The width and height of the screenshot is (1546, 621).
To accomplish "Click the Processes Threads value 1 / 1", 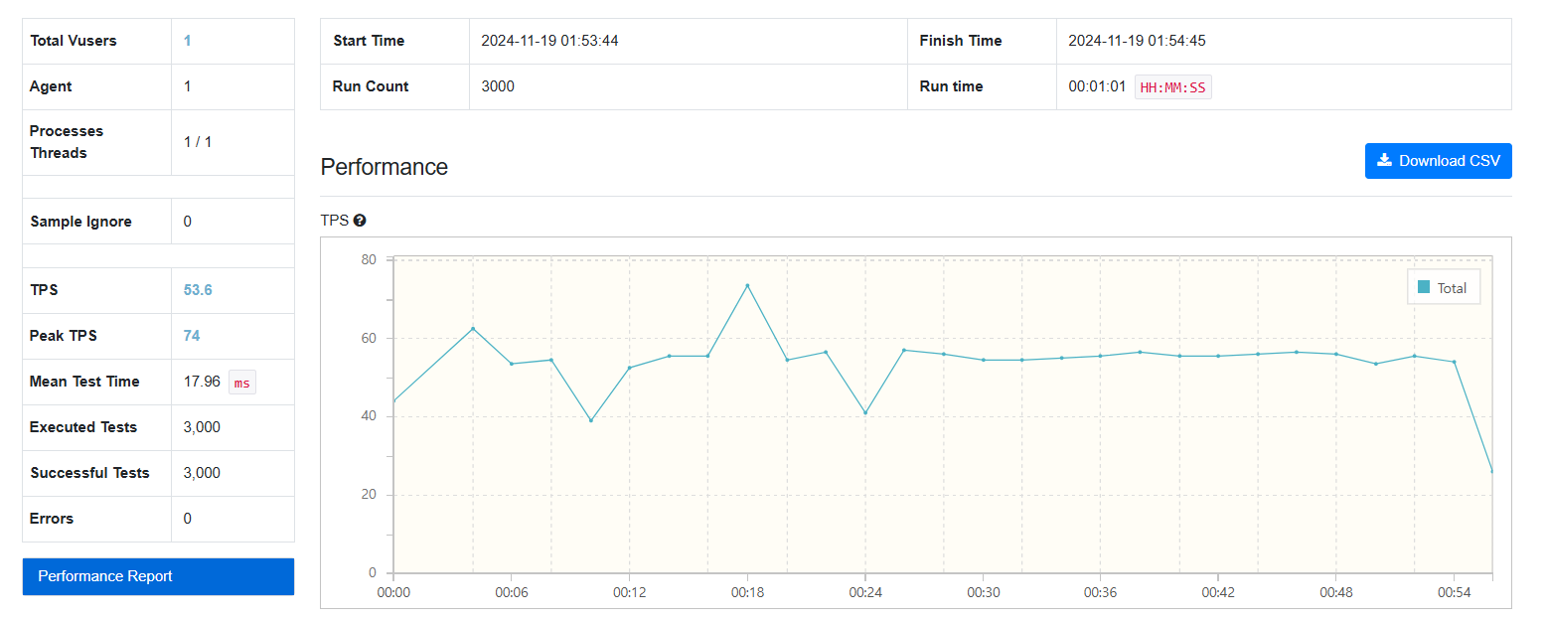I will tap(198, 142).
